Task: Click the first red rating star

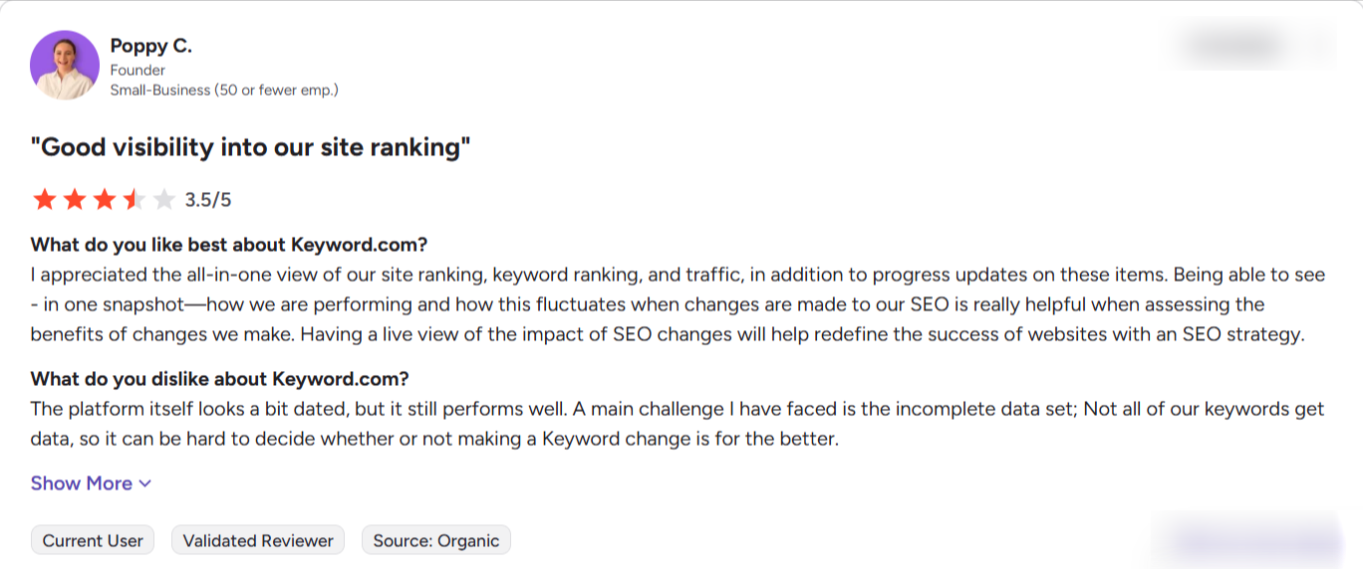Action: click(x=44, y=200)
